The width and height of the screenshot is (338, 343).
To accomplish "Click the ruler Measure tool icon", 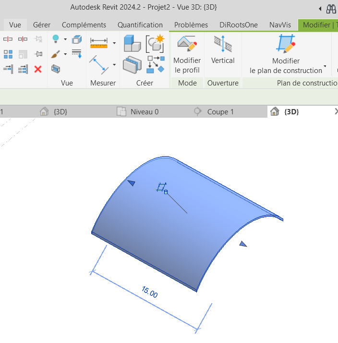I will coord(99,43).
